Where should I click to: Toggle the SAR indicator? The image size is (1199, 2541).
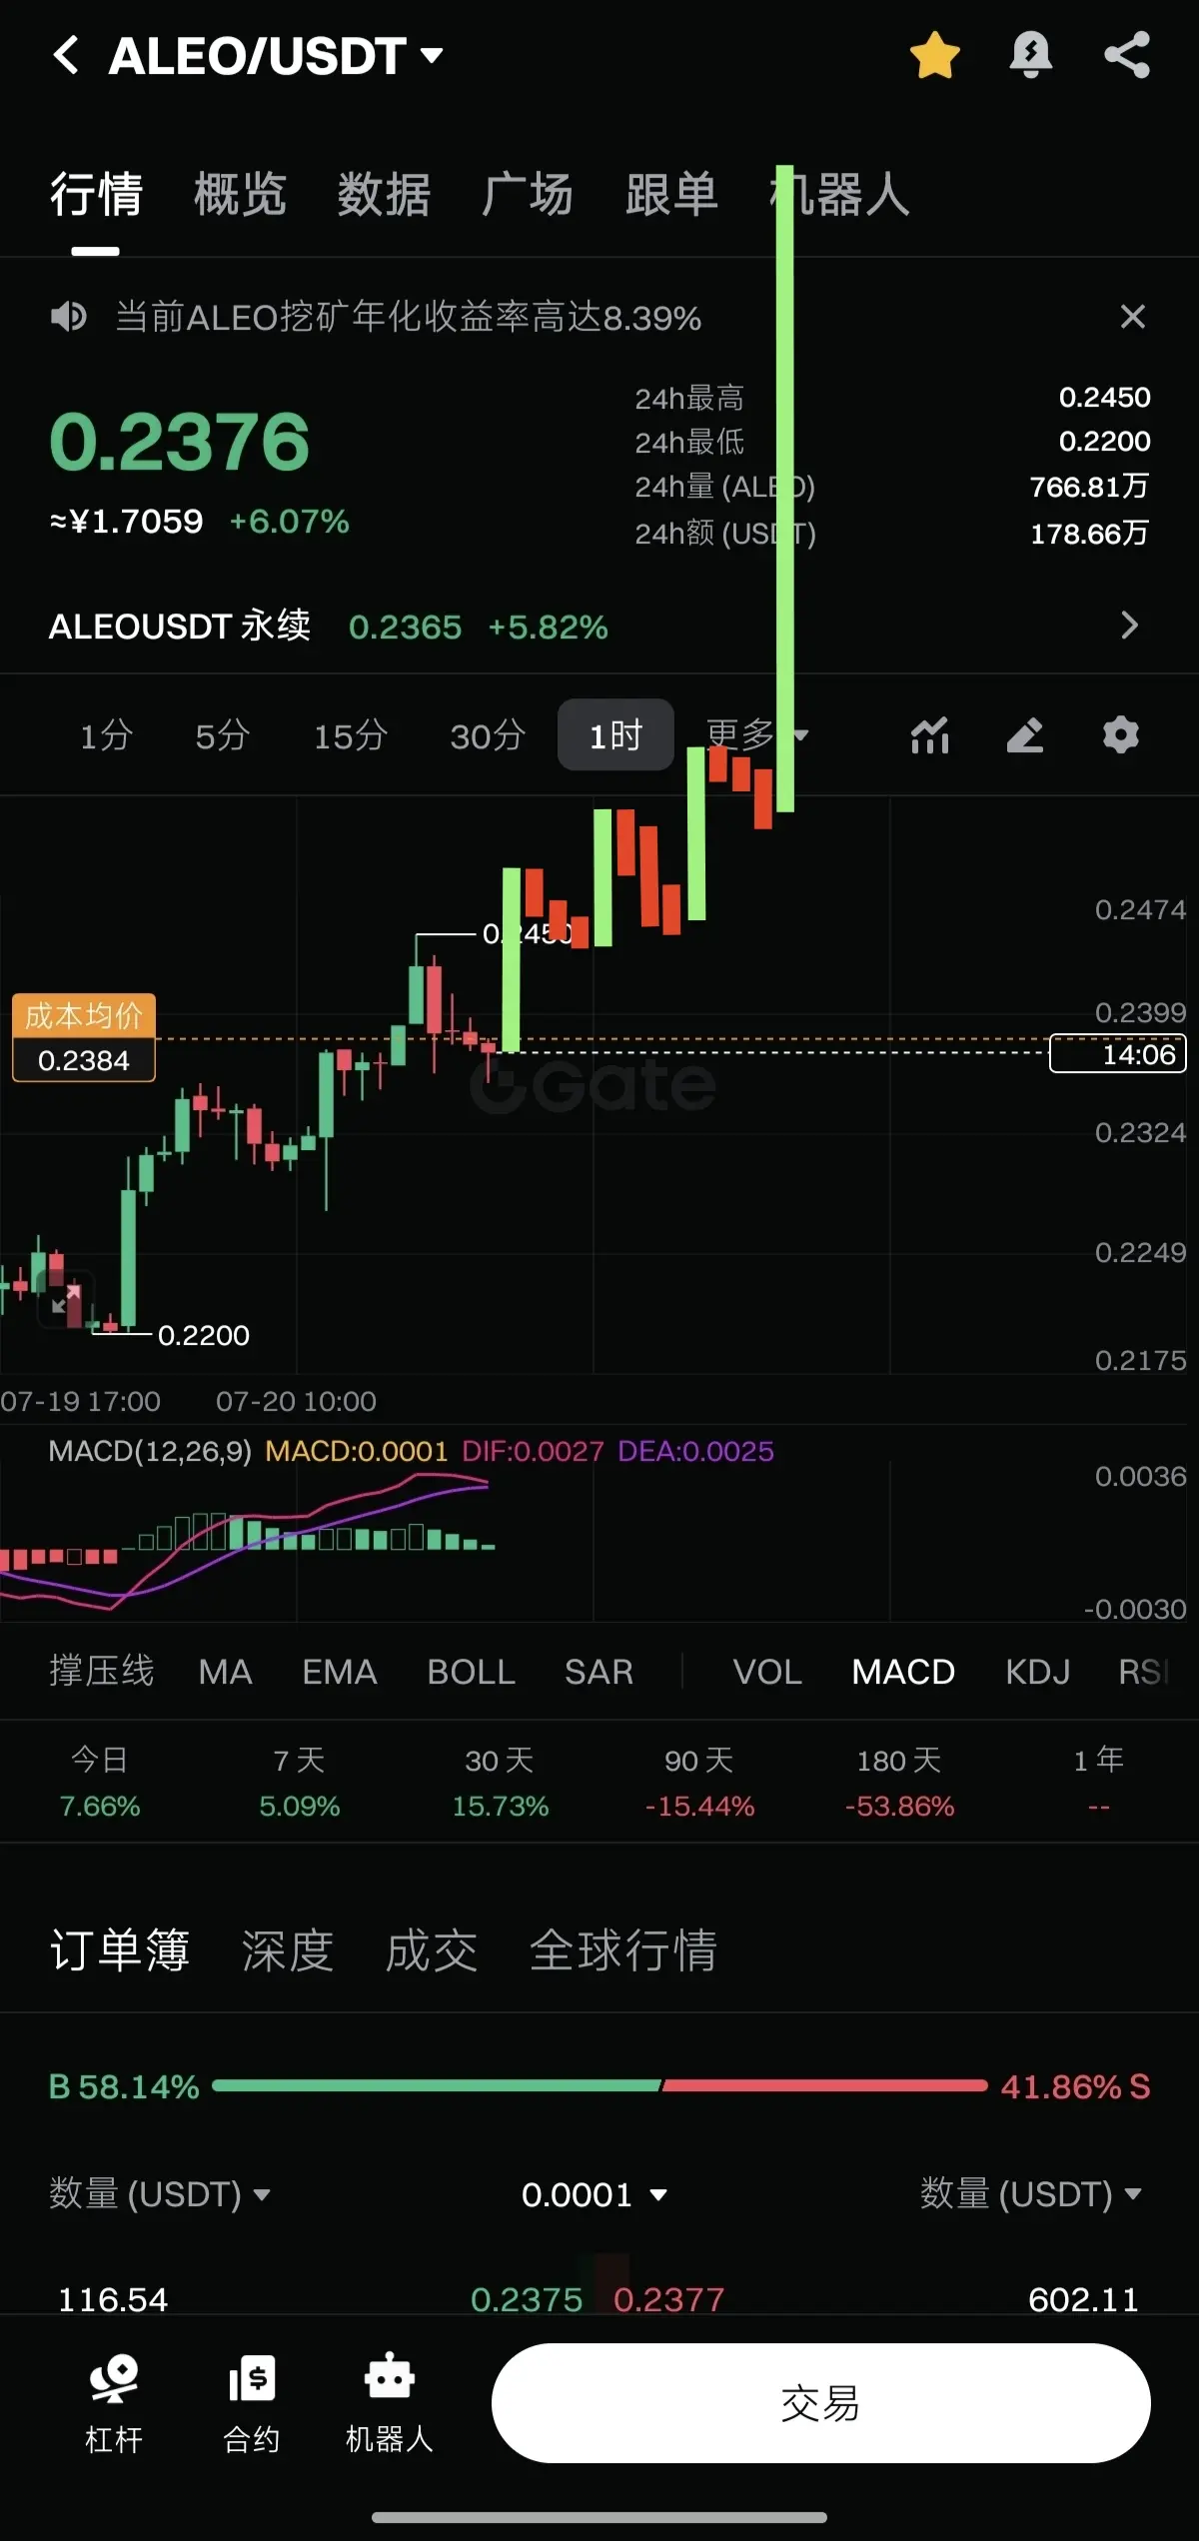point(599,1672)
